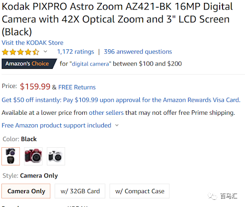Click the star rating icons
Image resolution: width=245 pixels, height=207 pixels.
pyautogui.click(x=21, y=52)
